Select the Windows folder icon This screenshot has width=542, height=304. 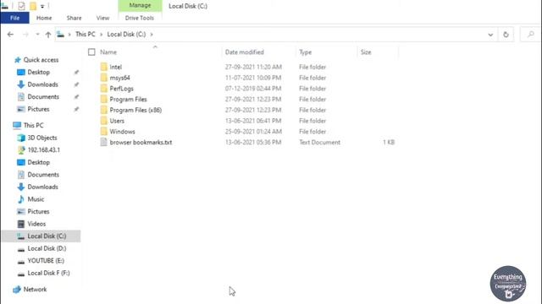[x=103, y=132]
